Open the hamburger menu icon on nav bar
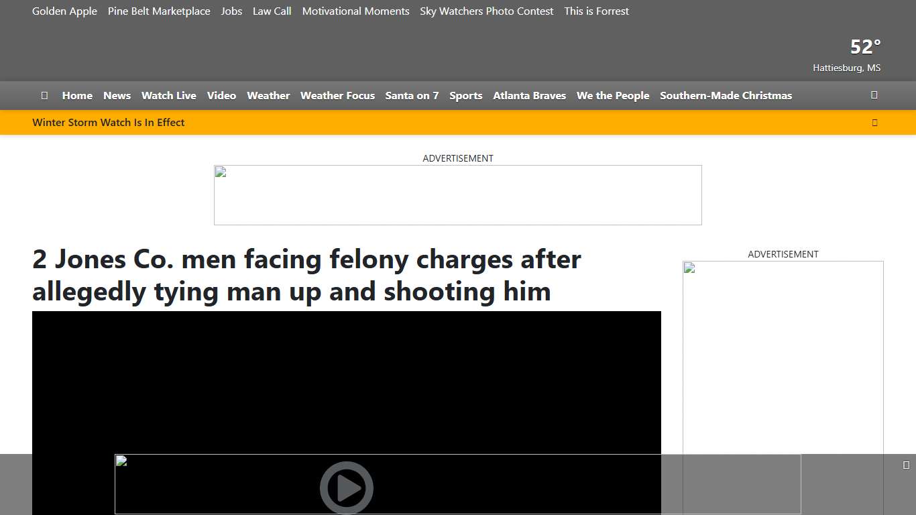This screenshot has width=916, height=515. 44,95
